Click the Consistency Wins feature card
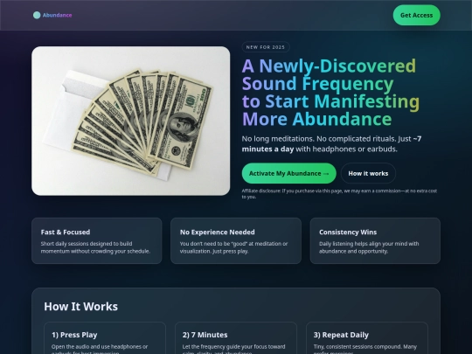 click(x=375, y=241)
